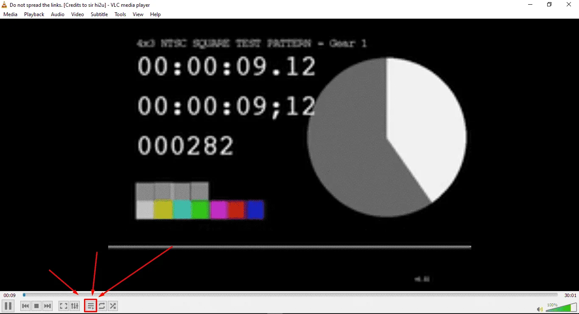Screen dimensions: 579x314
Task: Open extended settings and effects
Action: pos(75,306)
